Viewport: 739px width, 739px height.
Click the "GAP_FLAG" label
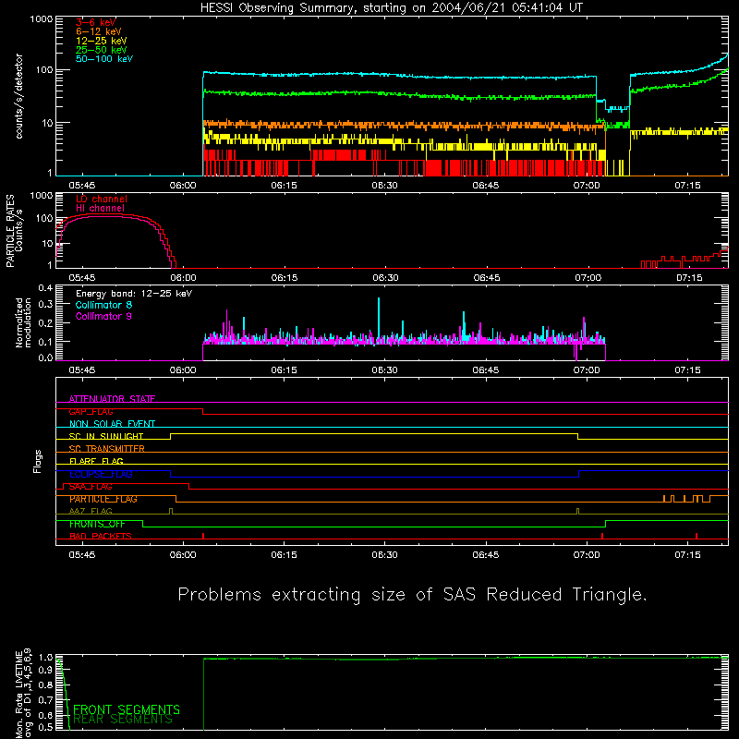point(91,411)
